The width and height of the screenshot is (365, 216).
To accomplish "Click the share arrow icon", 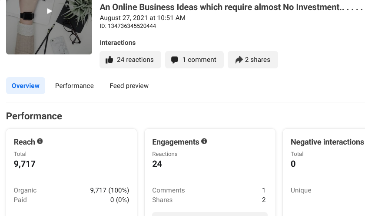I will (239, 60).
